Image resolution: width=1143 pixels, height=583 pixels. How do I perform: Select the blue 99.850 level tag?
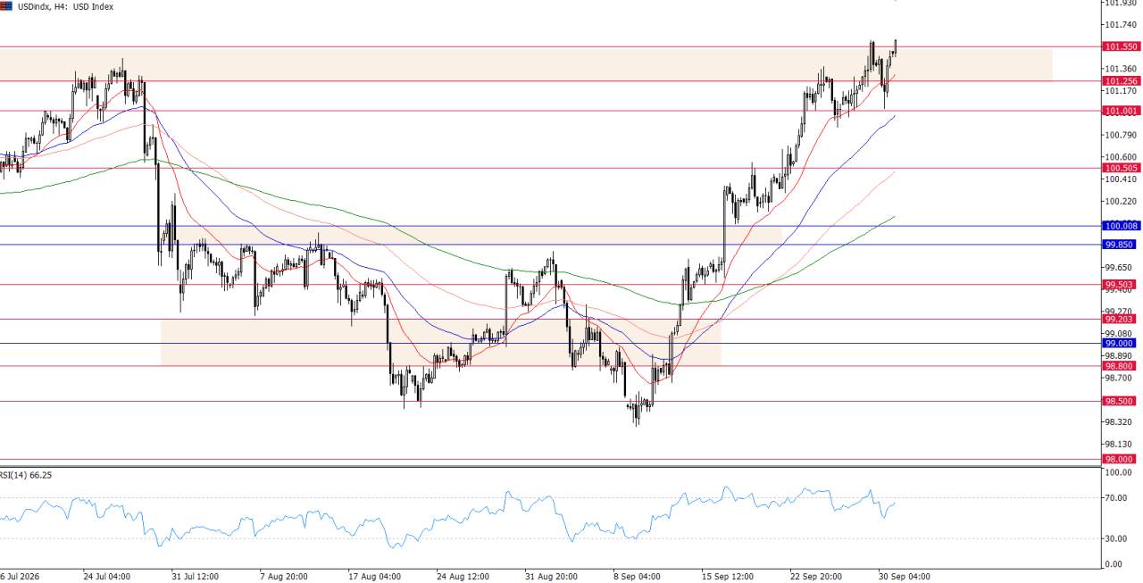pos(1120,245)
